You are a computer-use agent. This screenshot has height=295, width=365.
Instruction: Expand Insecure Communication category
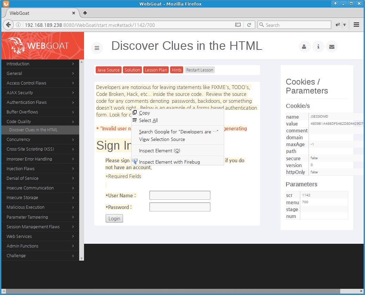pyautogui.click(x=40, y=188)
